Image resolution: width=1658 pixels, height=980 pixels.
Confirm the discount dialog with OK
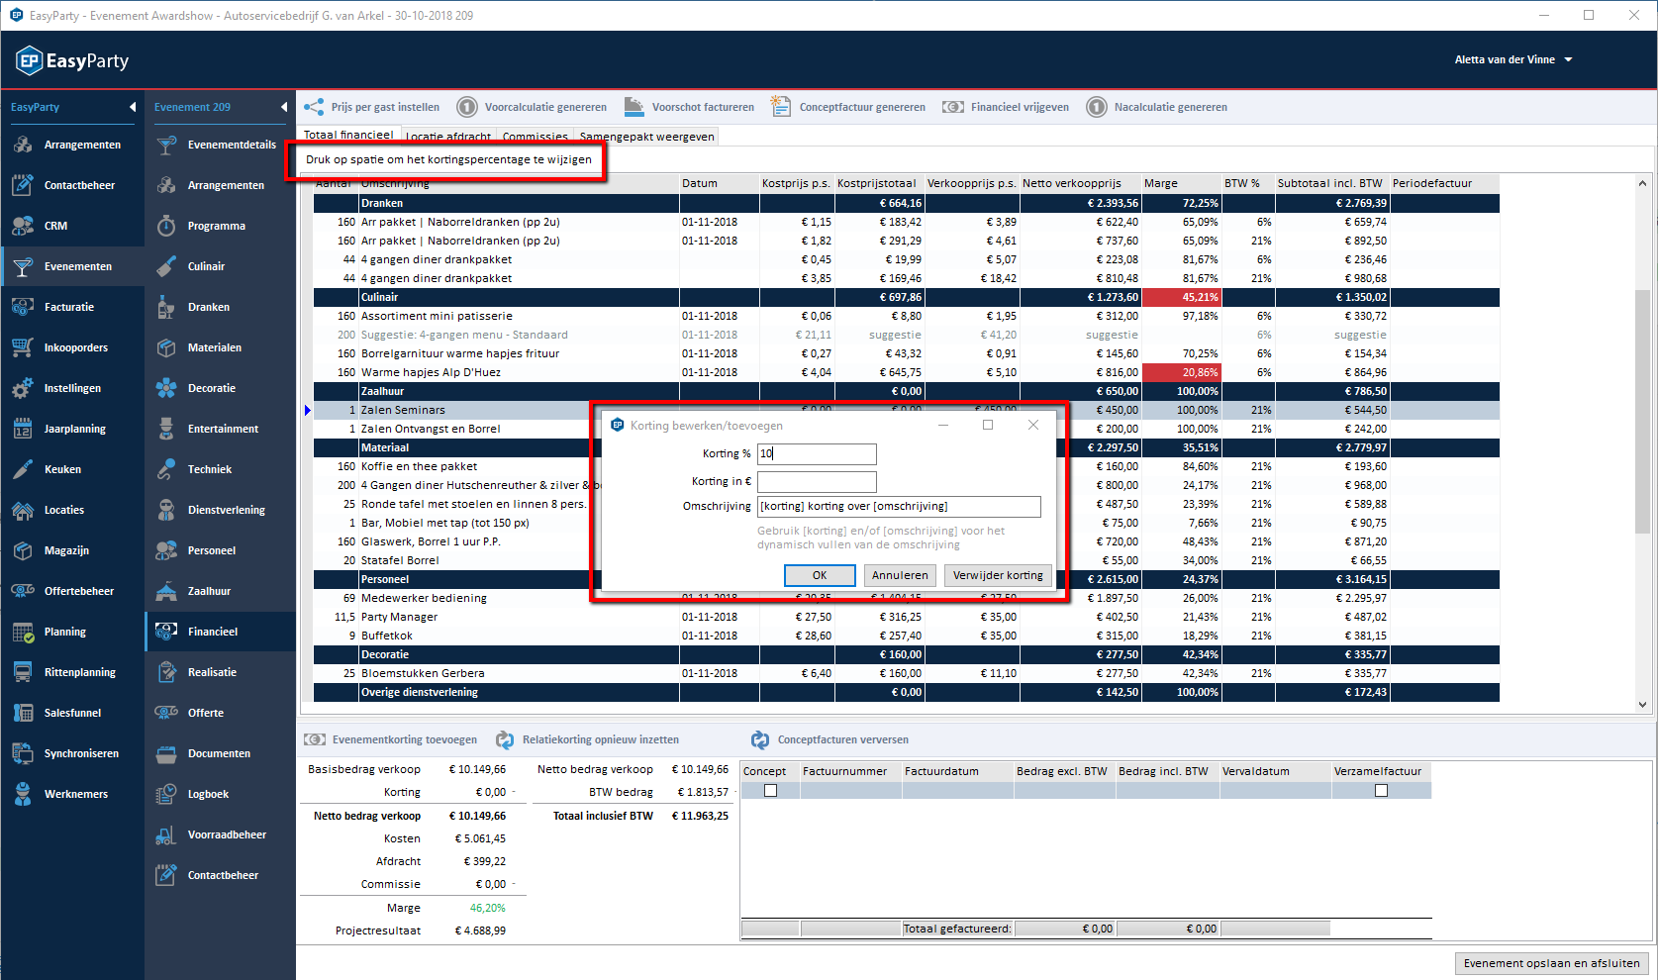pos(820,575)
